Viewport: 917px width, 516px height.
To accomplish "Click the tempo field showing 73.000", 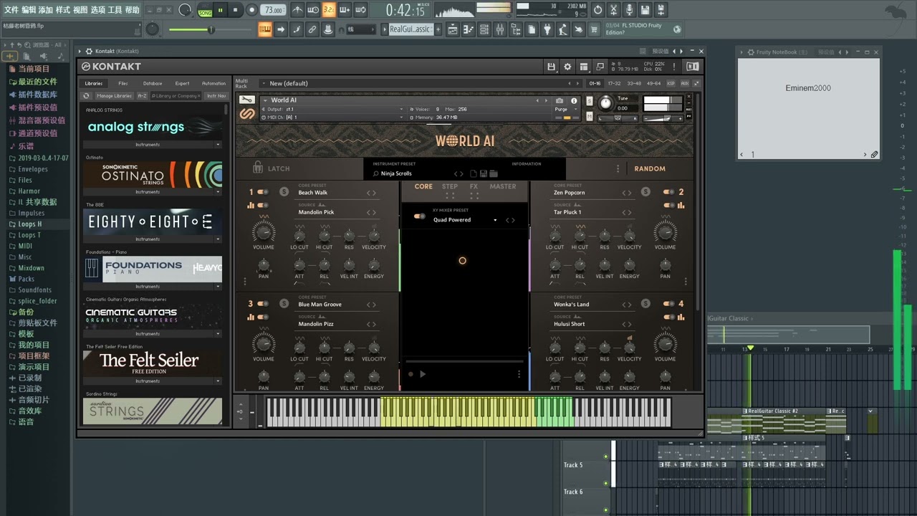I will [273, 10].
